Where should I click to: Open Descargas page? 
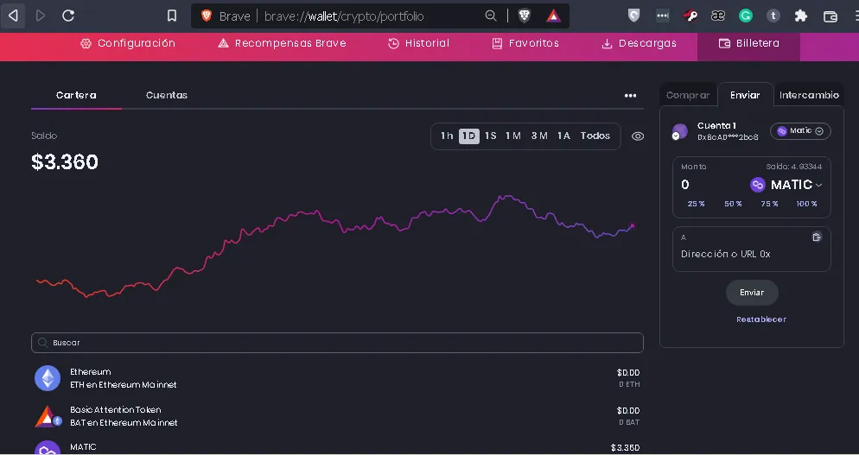[x=639, y=43]
